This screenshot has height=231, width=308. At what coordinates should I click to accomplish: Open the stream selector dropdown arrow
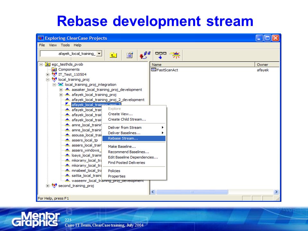click(x=99, y=54)
